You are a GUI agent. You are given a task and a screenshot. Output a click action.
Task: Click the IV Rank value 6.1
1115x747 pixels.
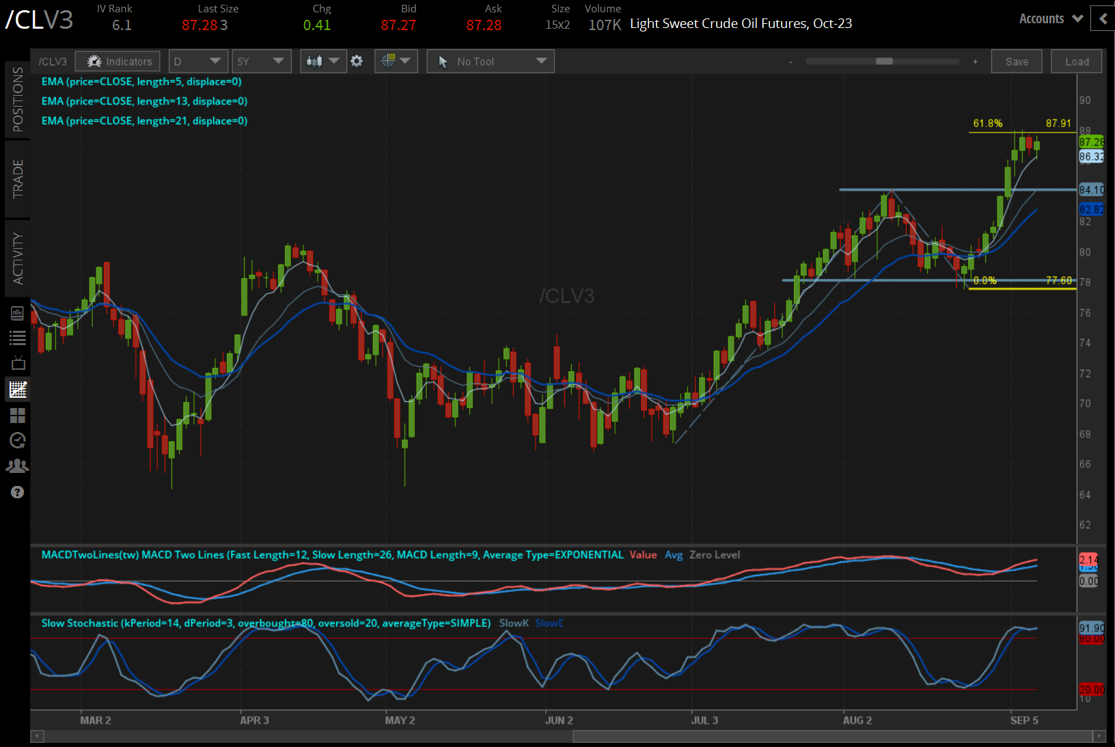(x=122, y=25)
